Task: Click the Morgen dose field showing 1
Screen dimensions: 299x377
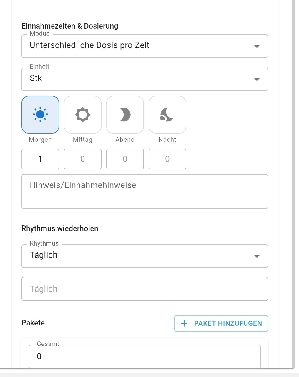Action: [40, 159]
